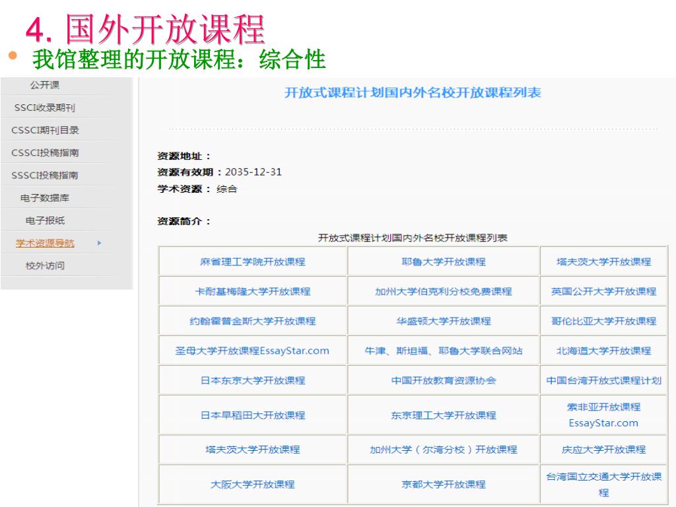The image size is (676, 507).
Task: Open 中国台湾开放式课程计划 link
Action: 603,381
